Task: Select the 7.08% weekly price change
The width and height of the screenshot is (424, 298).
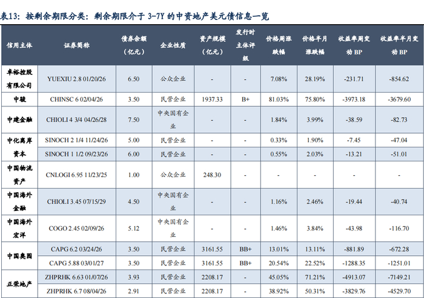Action: (x=279, y=79)
